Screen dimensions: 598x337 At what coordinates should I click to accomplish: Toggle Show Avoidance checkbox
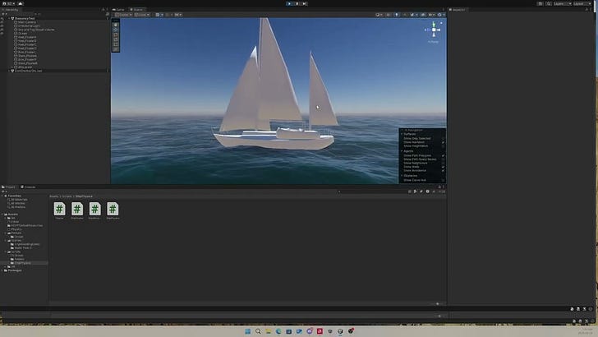point(444,170)
